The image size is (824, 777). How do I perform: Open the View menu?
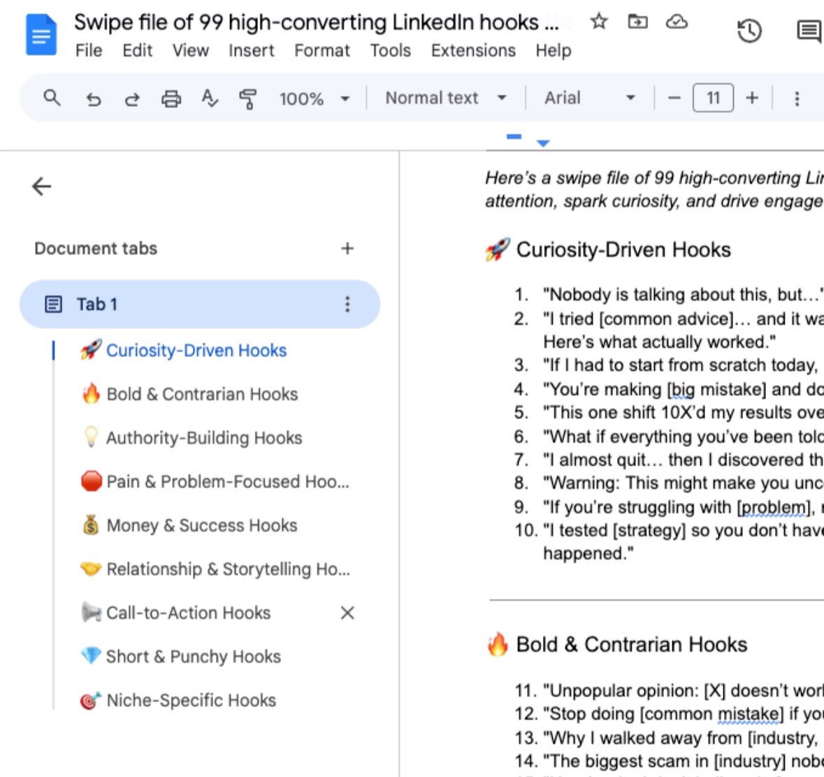click(190, 50)
